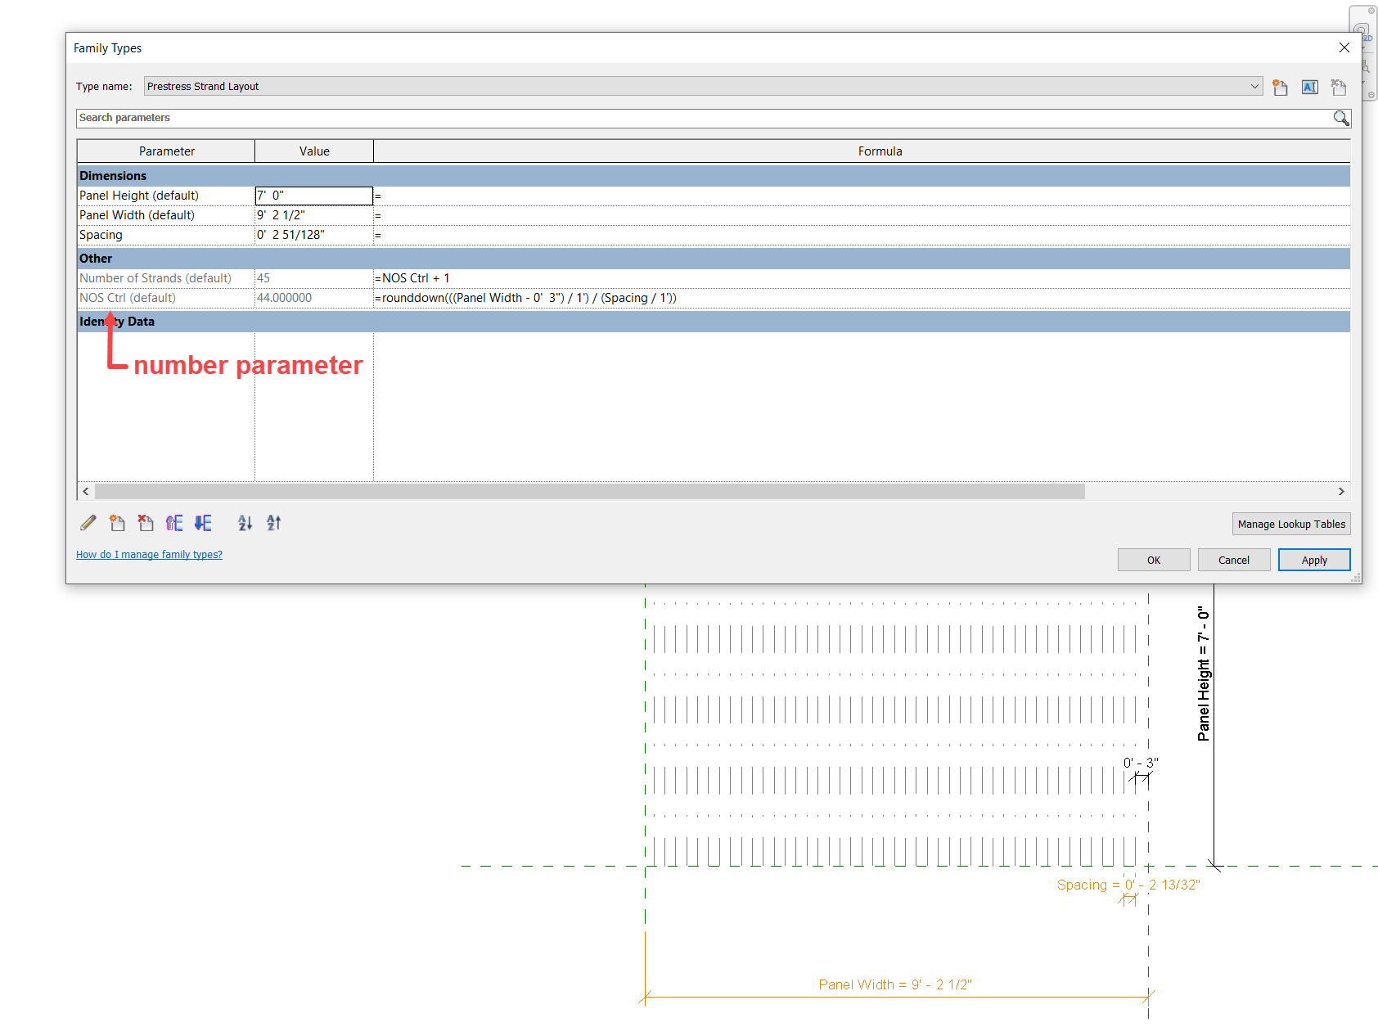Viewport: 1378px width, 1027px height.
Task: Edit the selected parameter using pencil icon
Action: [x=88, y=523]
